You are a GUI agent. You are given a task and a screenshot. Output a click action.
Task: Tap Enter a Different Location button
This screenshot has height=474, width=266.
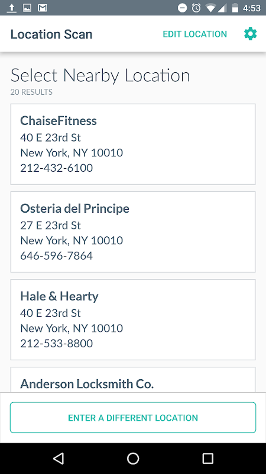133,418
